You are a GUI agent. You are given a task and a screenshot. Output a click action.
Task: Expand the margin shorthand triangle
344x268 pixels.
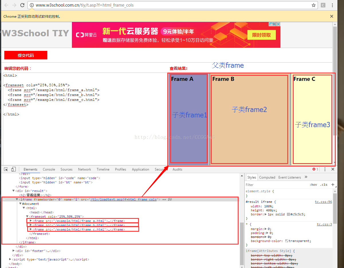point(266,229)
